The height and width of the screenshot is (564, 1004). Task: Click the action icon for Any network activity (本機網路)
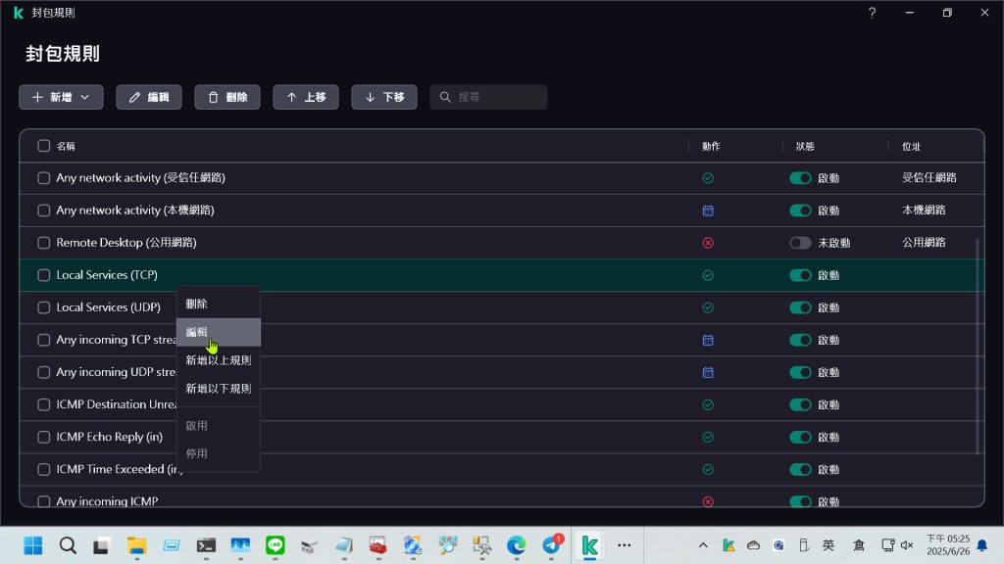pos(708,211)
